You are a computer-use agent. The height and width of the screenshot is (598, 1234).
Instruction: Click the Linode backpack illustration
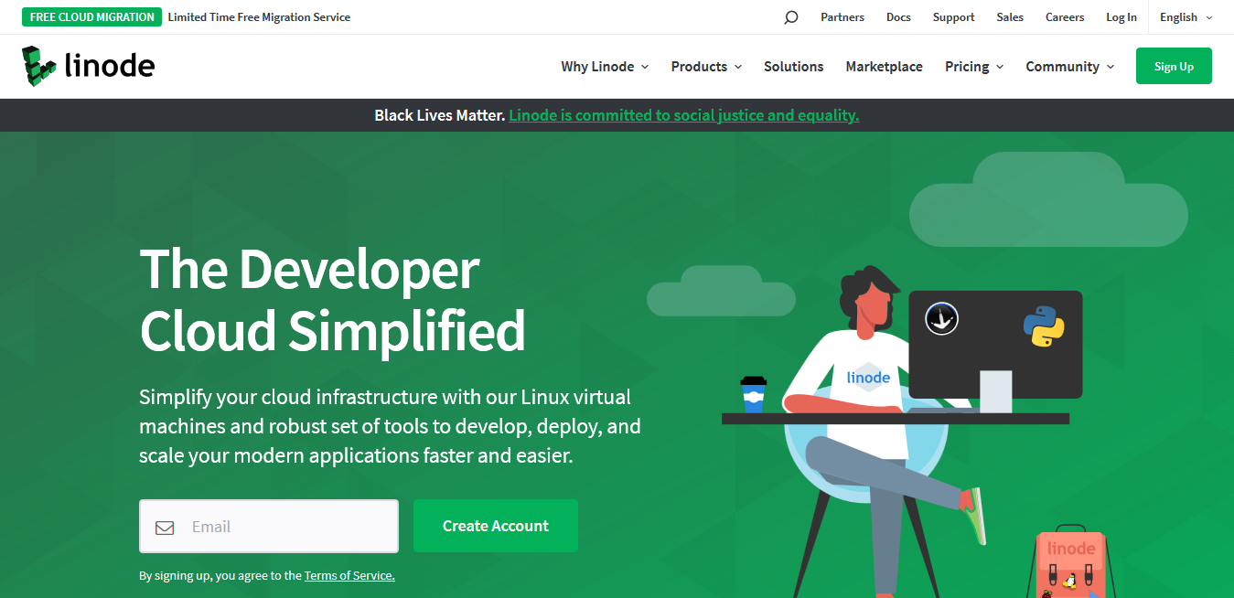(1071, 561)
